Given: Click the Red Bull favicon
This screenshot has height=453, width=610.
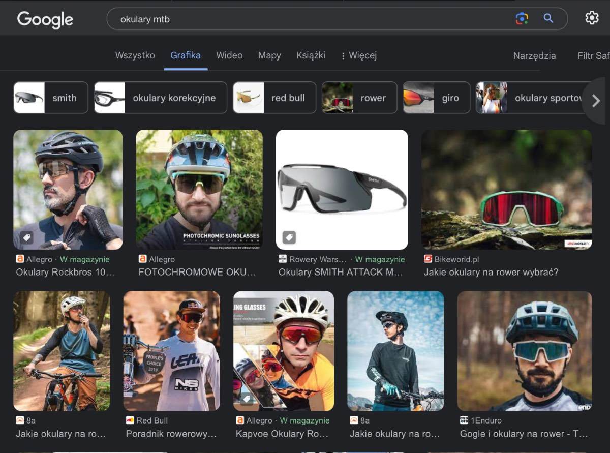Looking at the screenshot, I should pyautogui.click(x=130, y=420).
